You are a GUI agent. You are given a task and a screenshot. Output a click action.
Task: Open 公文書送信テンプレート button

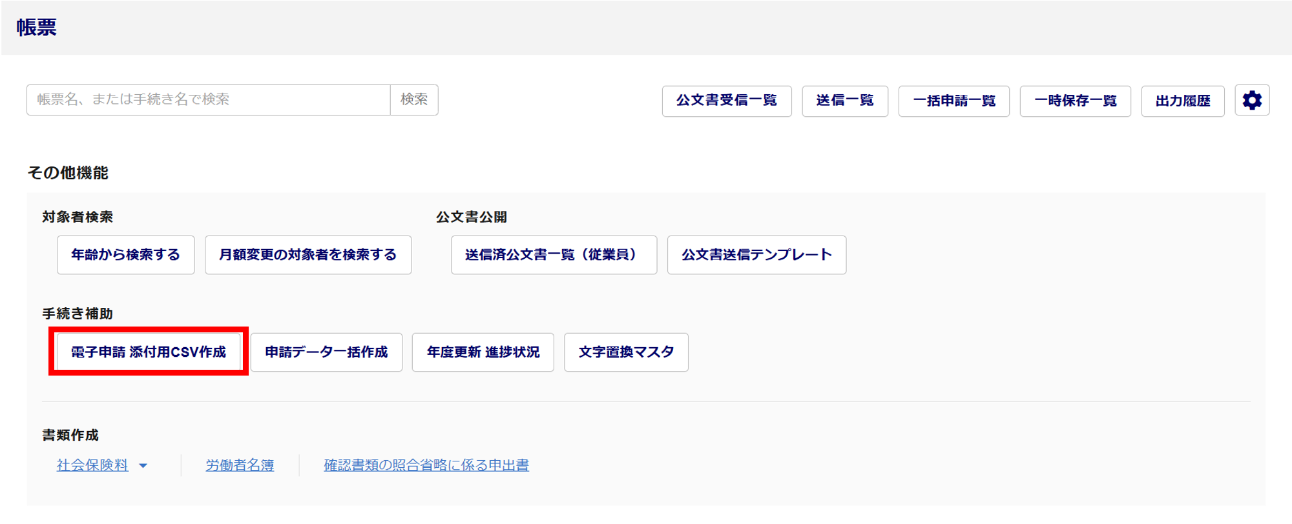click(x=756, y=255)
